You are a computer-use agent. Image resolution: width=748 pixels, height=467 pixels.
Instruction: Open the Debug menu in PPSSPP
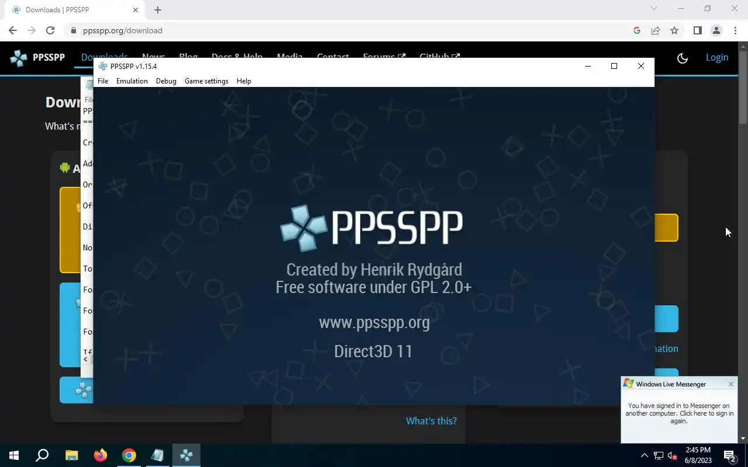(166, 81)
